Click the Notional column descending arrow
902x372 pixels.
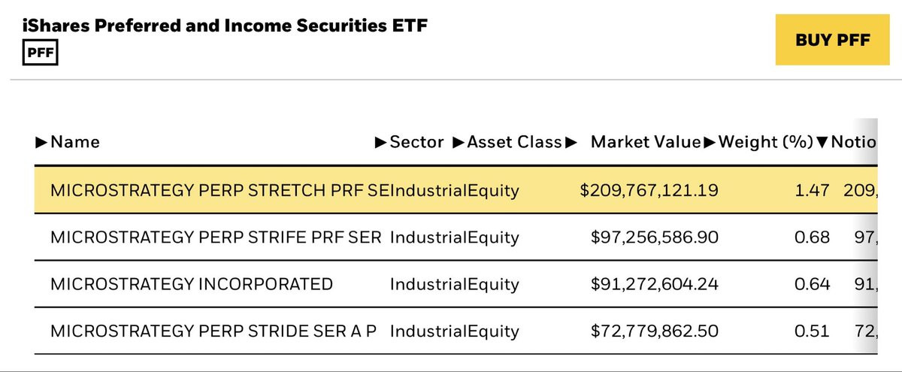(x=821, y=142)
